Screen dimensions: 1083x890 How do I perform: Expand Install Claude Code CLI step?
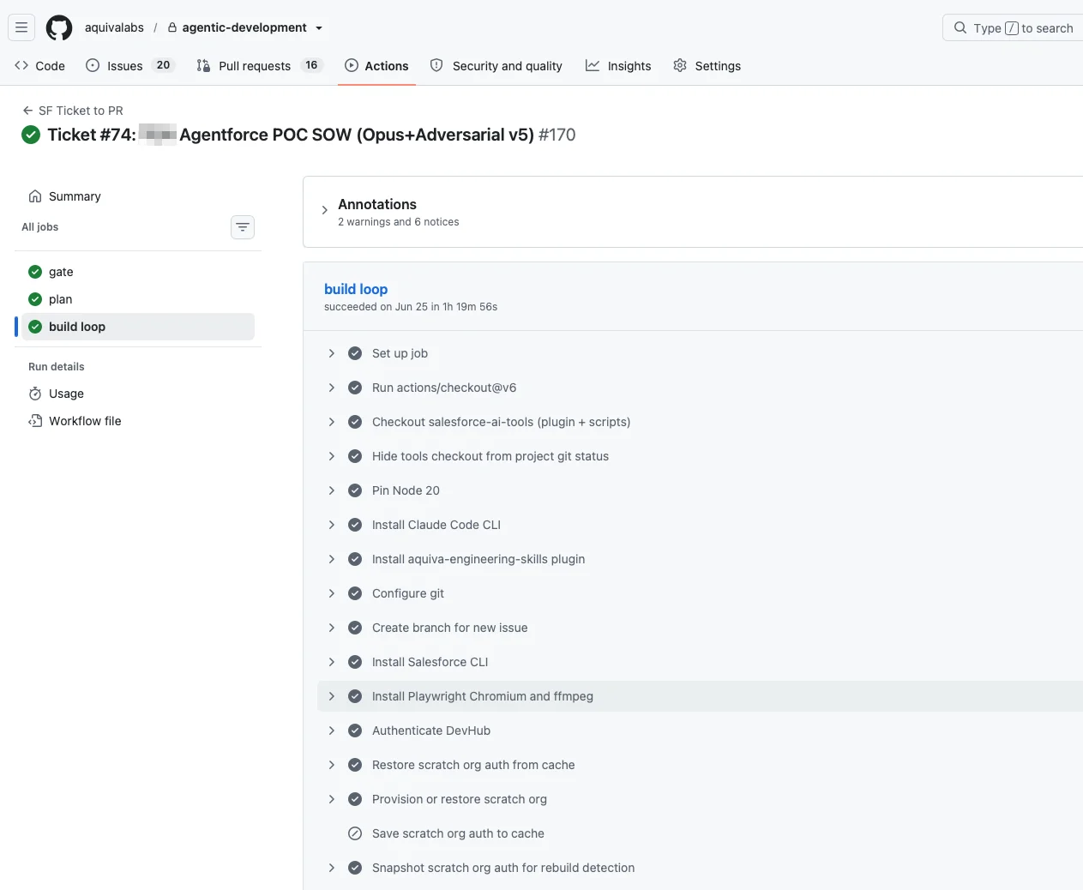(x=332, y=525)
